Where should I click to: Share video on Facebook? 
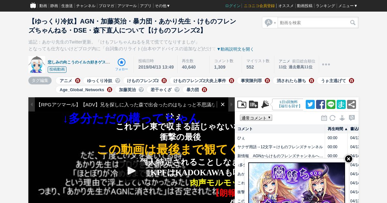[x=321, y=104]
